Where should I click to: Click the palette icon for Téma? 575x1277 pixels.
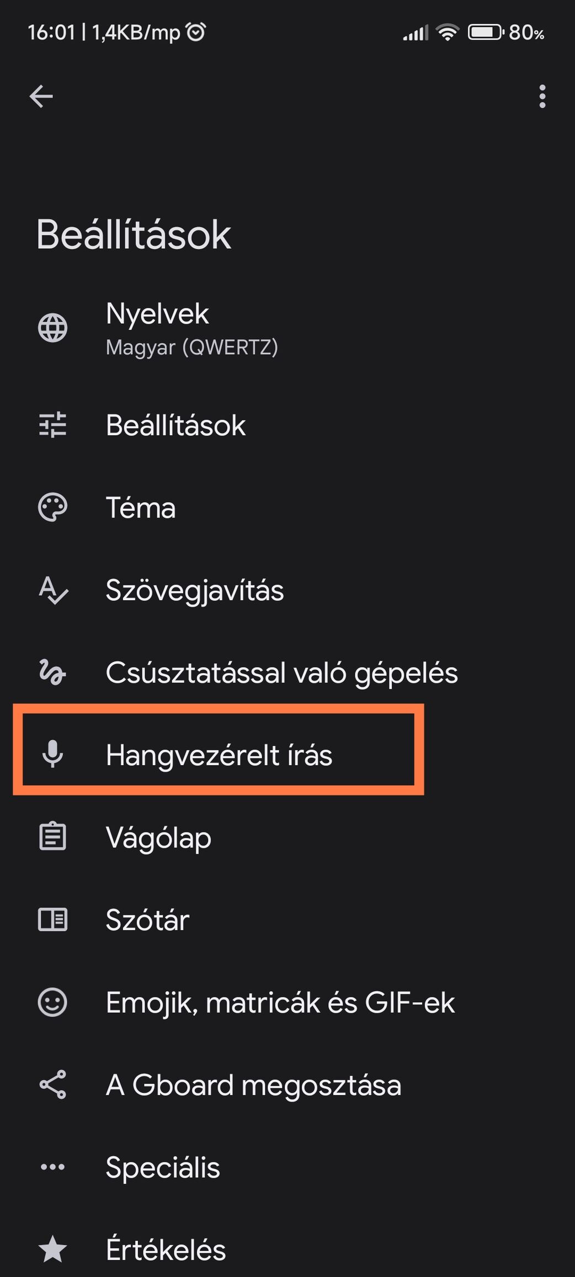point(52,507)
